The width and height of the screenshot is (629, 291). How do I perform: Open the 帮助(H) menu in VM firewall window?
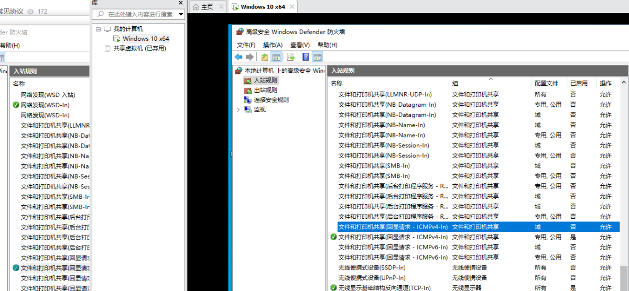[x=328, y=45]
